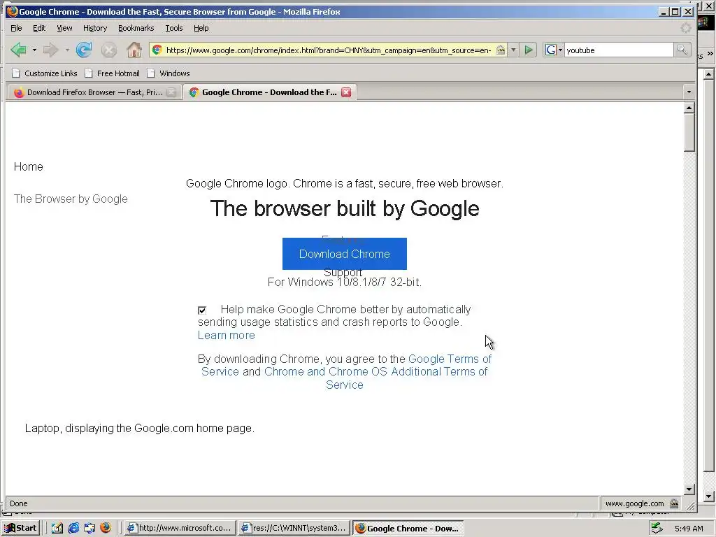Viewport: 716px width, 537px height.
Task: Open the Help menu
Action: (x=201, y=28)
